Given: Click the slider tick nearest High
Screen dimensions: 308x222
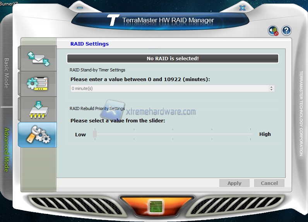Looking at the screenshot, I should coord(250,134).
